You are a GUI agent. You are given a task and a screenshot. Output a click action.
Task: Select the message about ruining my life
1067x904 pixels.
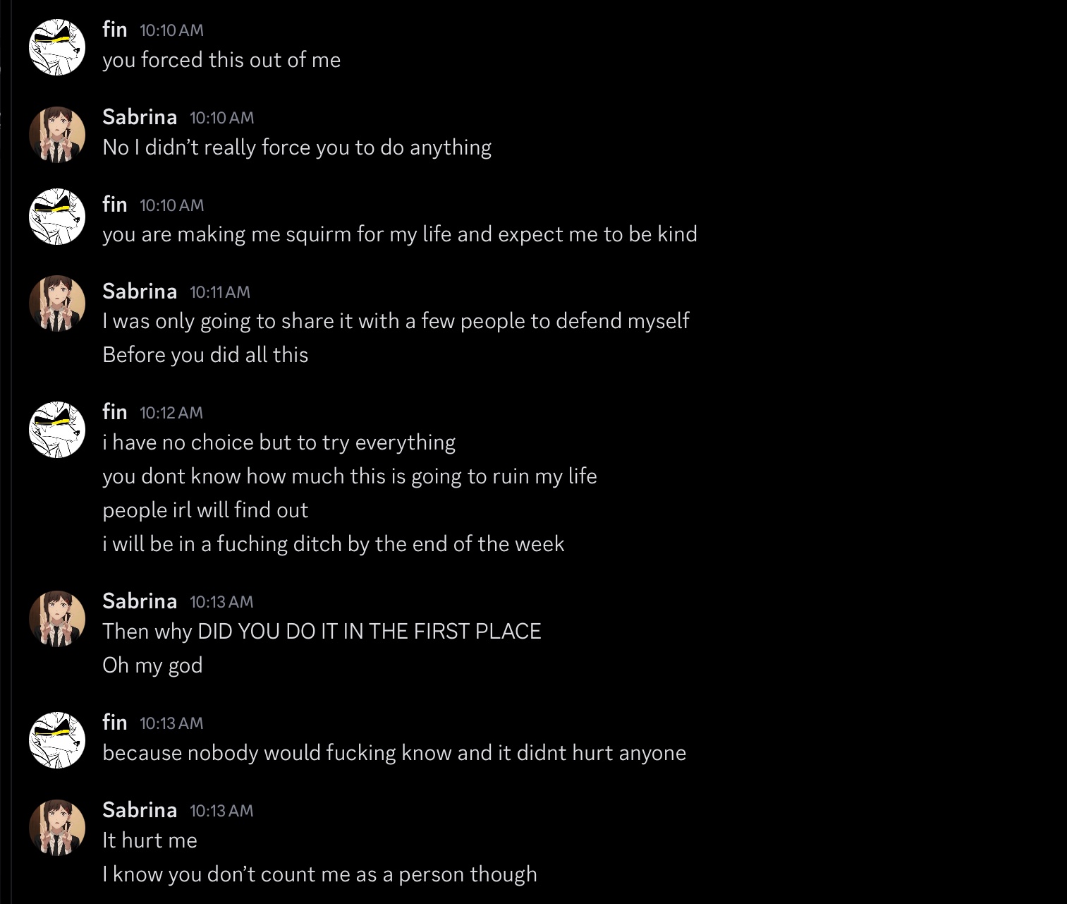(x=349, y=476)
